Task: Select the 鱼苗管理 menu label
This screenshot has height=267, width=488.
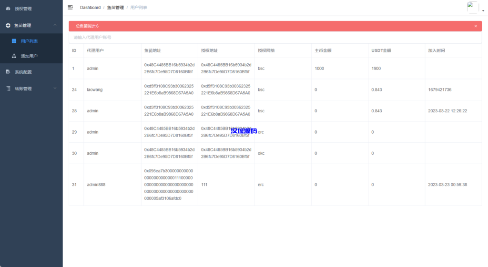Action: (x=23, y=26)
